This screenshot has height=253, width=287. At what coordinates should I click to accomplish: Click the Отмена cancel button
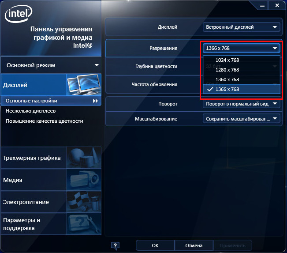coord(194,245)
